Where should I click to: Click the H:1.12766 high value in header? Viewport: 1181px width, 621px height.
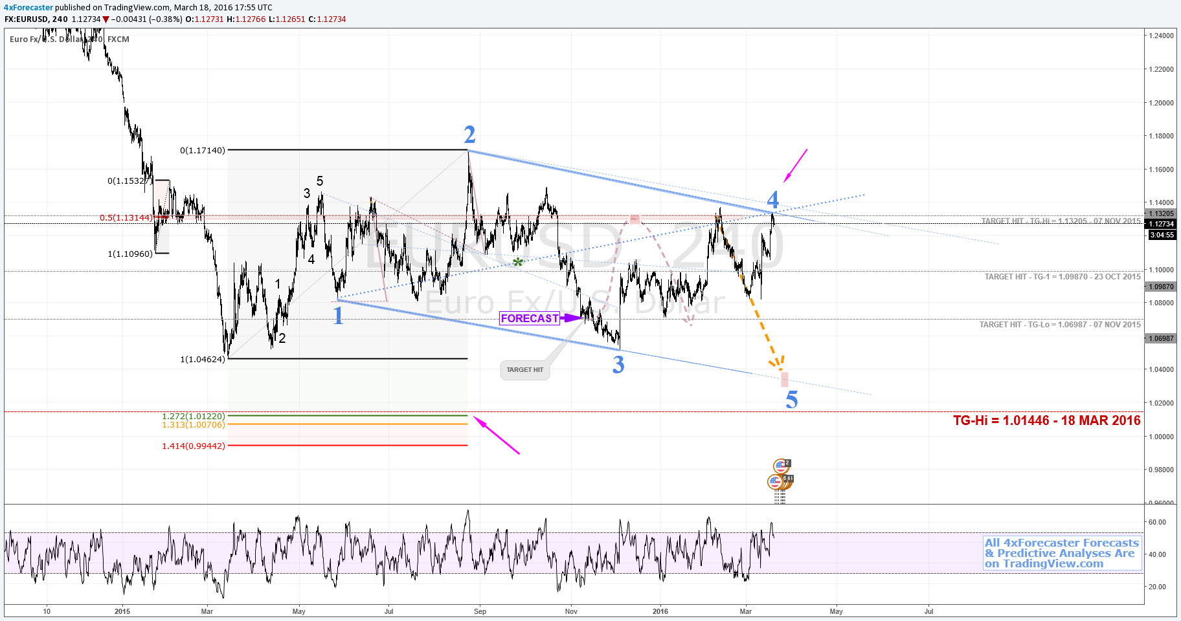pyautogui.click(x=246, y=19)
